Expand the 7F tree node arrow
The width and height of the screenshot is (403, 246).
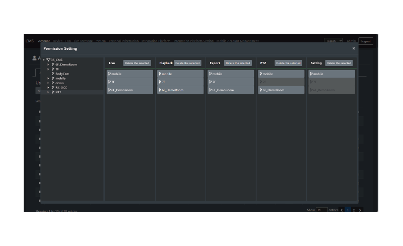(x=48, y=69)
